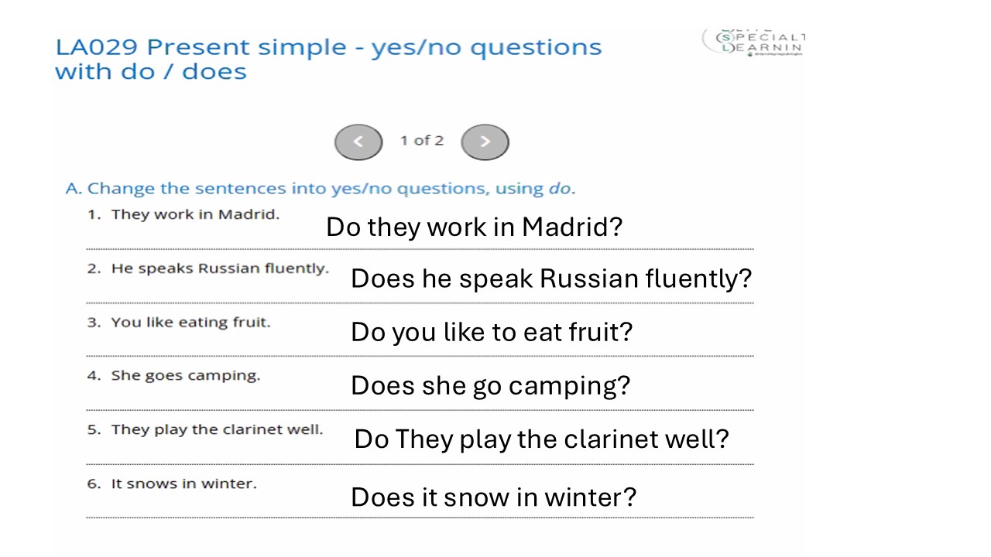Select the answer "Do they work in Madrid?"

pyautogui.click(x=474, y=227)
